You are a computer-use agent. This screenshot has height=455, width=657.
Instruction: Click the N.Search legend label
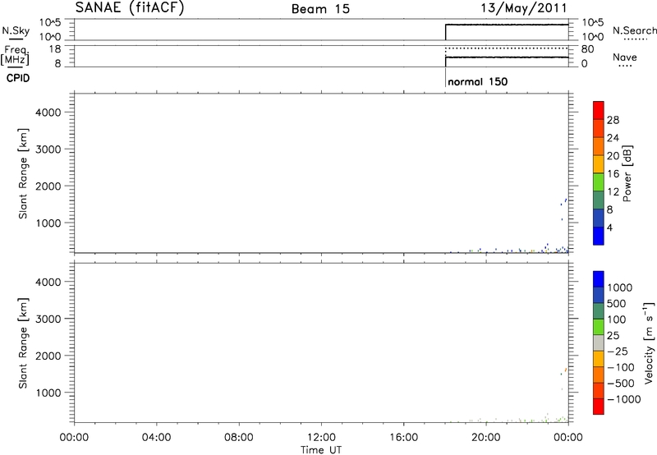tap(634, 30)
